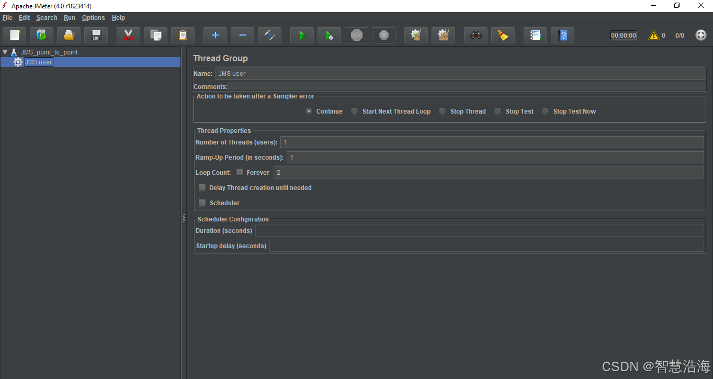Screen dimensions: 713x379
Task: Open the Help question mark icon
Action: (x=562, y=35)
